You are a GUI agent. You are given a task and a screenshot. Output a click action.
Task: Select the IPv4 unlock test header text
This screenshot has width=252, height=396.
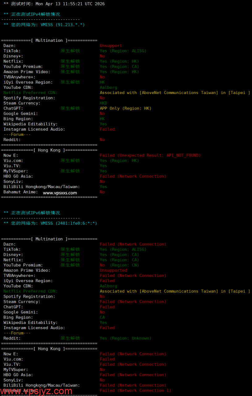click(32, 14)
